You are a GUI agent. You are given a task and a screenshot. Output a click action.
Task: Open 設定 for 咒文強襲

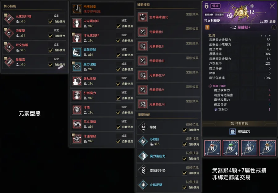[x=56, y=45]
